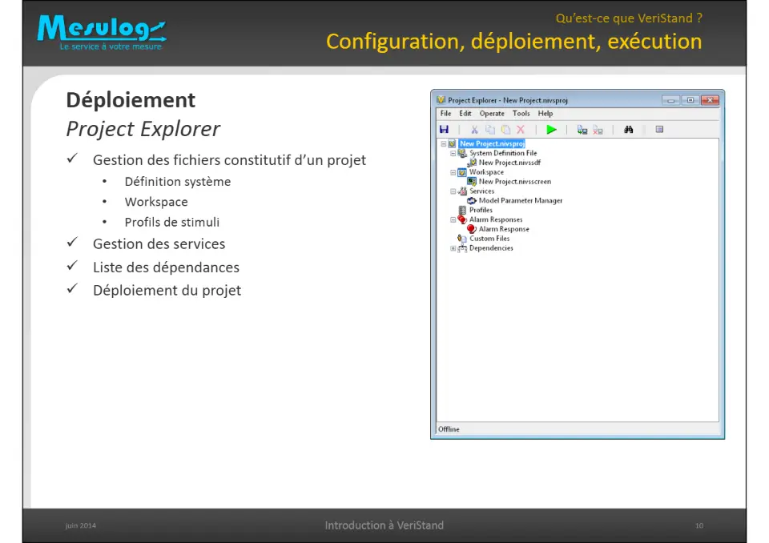769x543 pixels.
Task: Click the Services node icon
Action: click(x=462, y=191)
